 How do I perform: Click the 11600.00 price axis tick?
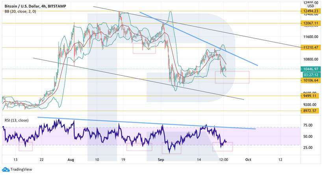coord(310,37)
